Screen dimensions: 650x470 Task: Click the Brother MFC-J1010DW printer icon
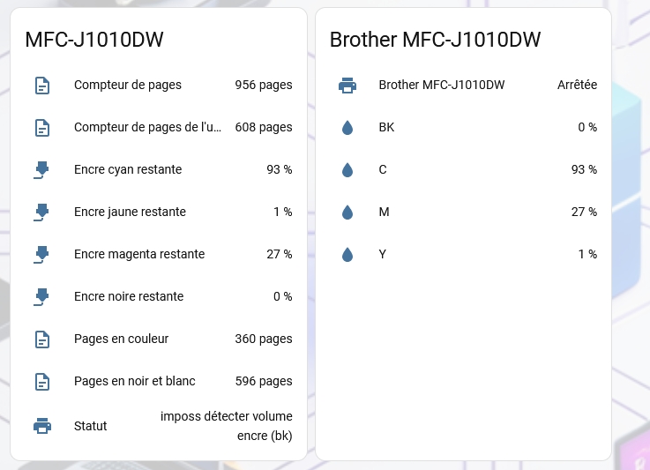(x=347, y=86)
